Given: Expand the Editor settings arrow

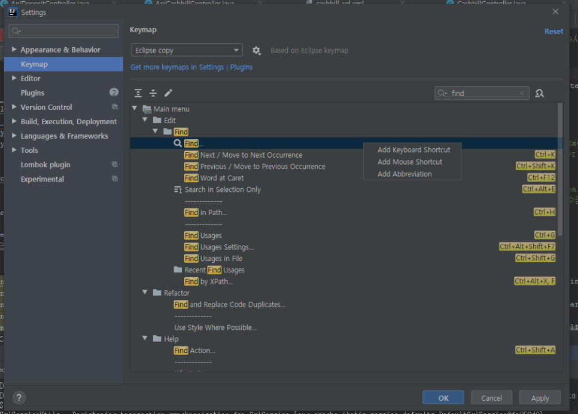Looking at the screenshot, I should (x=14, y=78).
